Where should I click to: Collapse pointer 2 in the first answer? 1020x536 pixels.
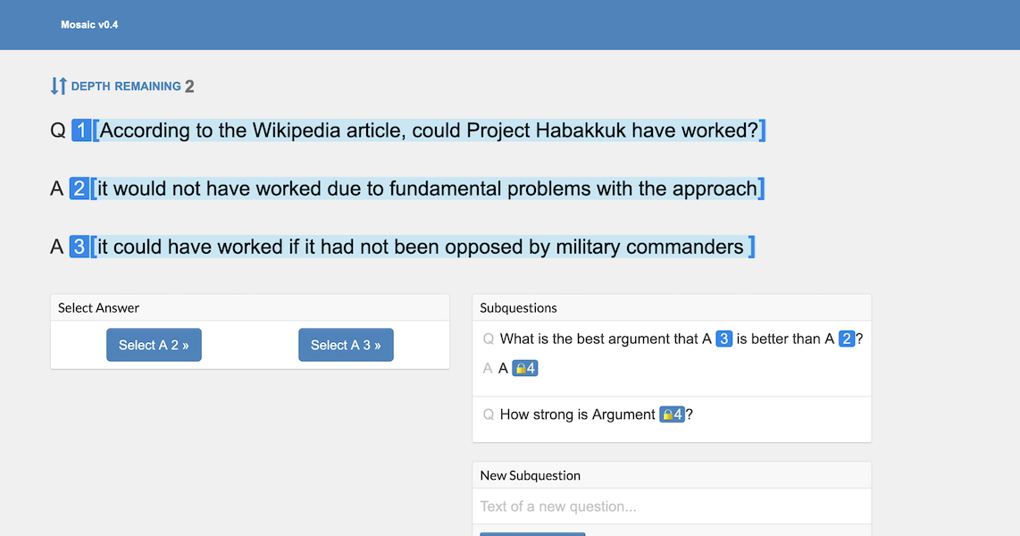click(x=79, y=188)
